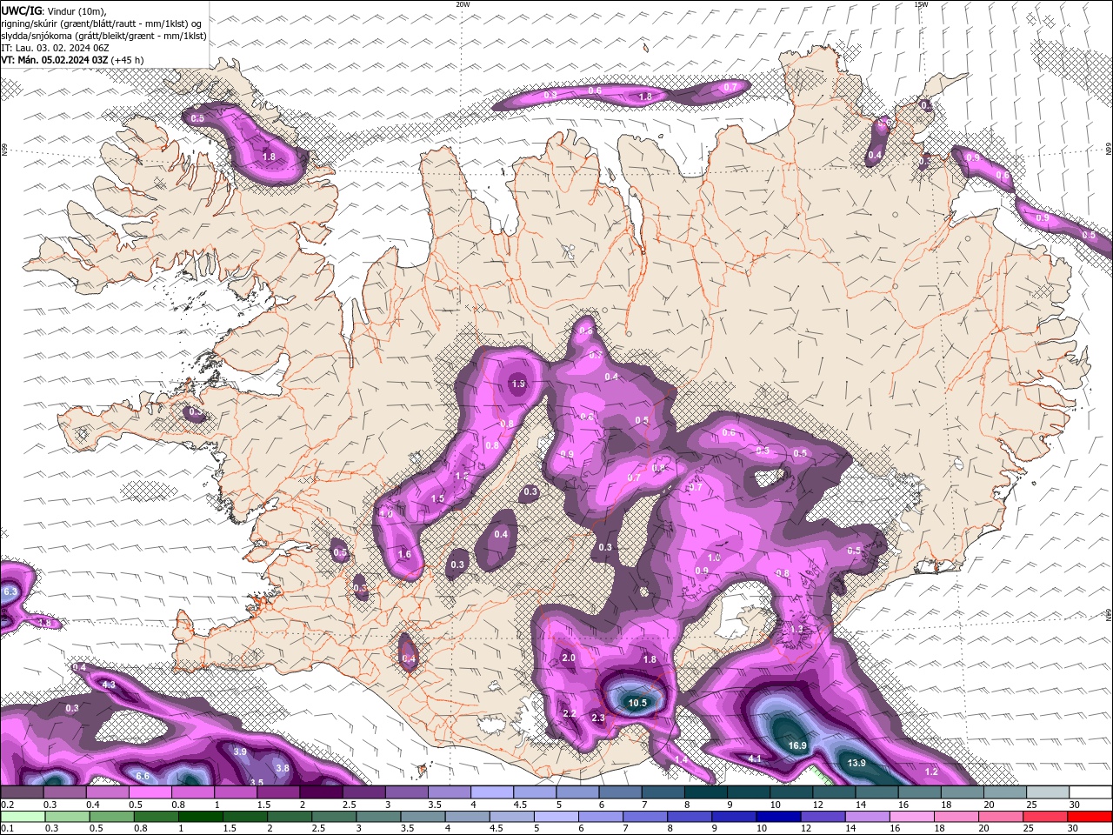Select the 13.9 value near the southeast coast
This screenshot has width=1113, height=835.
point(856,763)
